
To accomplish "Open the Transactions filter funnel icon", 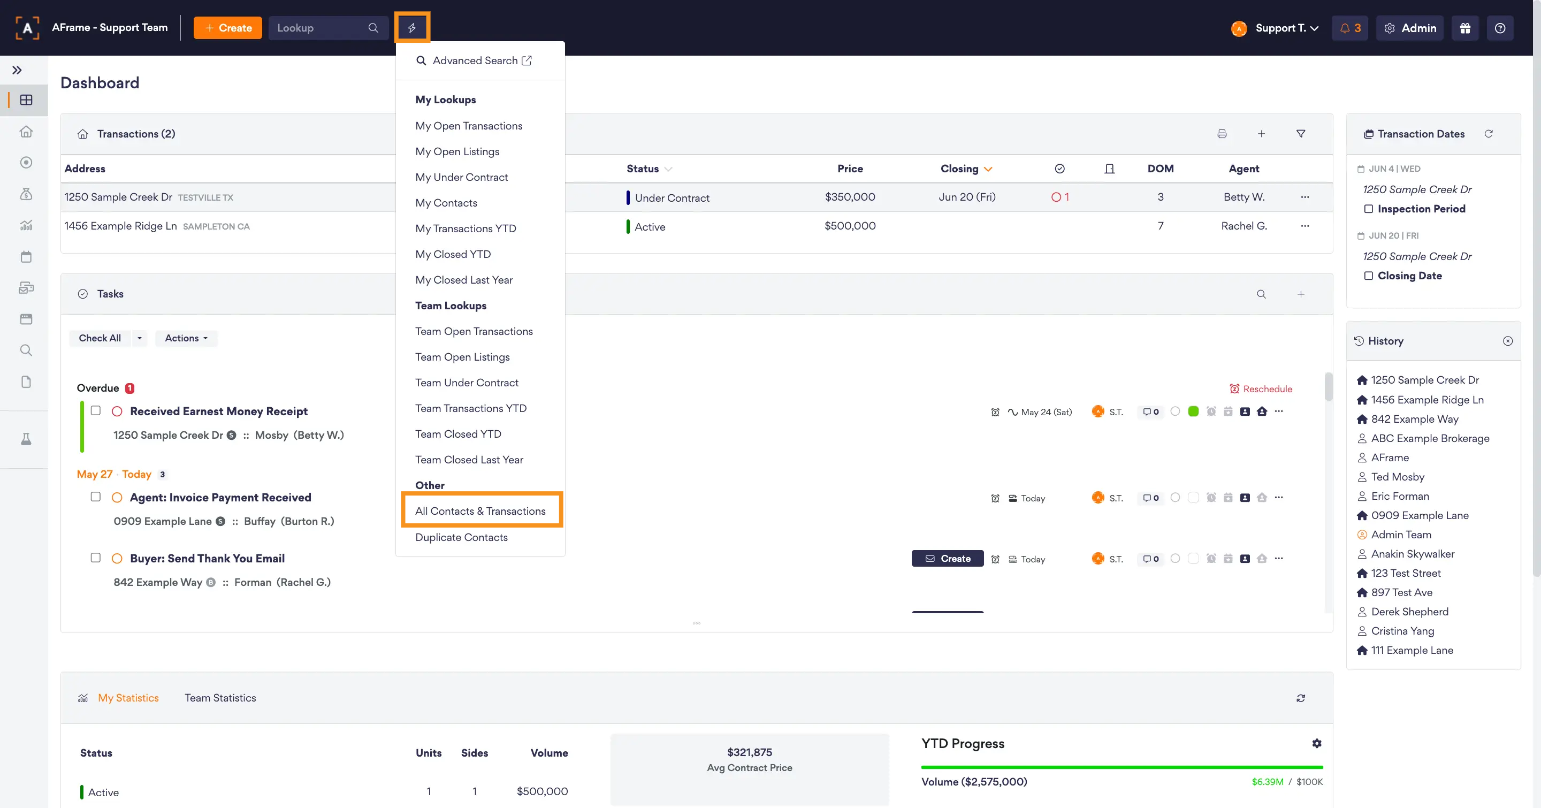I will (x=1301, y=134).
